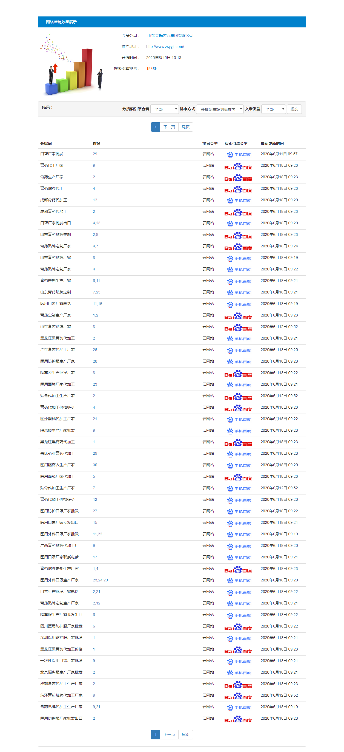
Task: Click the bar chart marketing illustration
Action: click(x=72, y=65)
